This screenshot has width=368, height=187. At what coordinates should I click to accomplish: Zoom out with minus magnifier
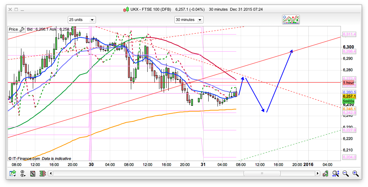346,173
